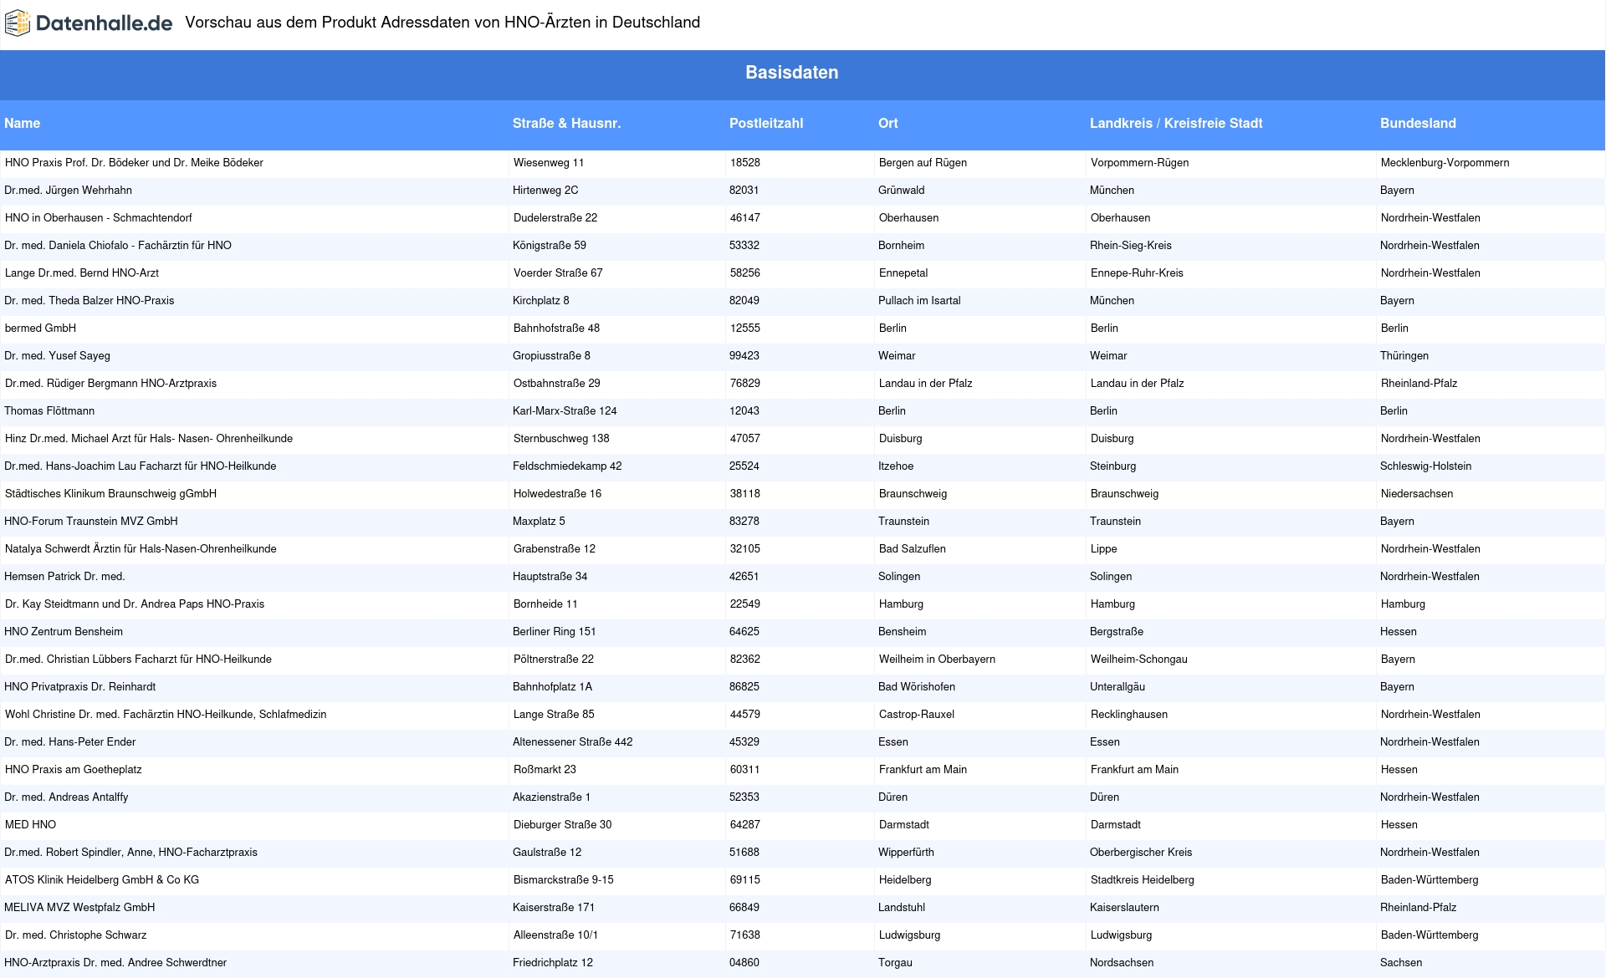1606x978 pixels.
Task: Select name HNO Privatpraxis Dr. Reinhardt
Action: pyautogui.click(x=80, y=687)
